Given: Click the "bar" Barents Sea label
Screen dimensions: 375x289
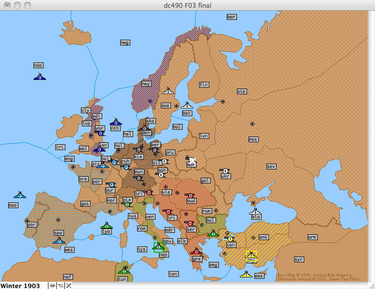Looking at the screenshot, I should 232,17.
